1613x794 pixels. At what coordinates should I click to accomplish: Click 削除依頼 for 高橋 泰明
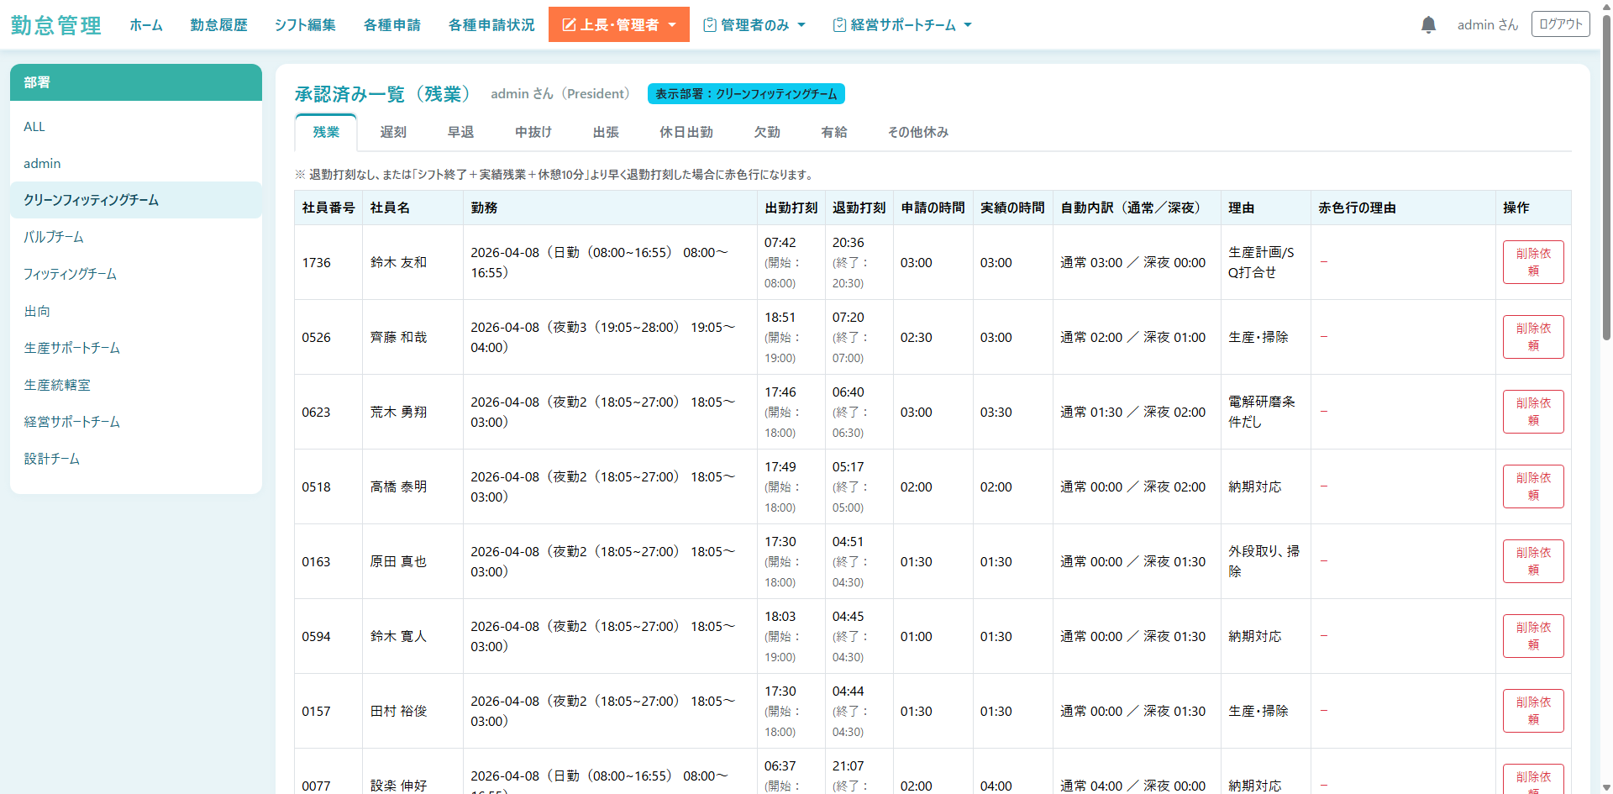(1533, 486)
